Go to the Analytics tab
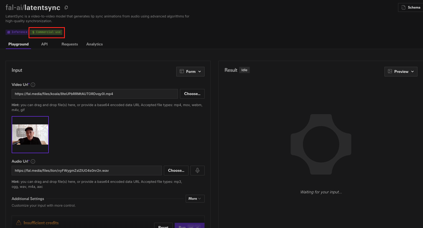The image size is (423, 228). (x=95, y=44)
